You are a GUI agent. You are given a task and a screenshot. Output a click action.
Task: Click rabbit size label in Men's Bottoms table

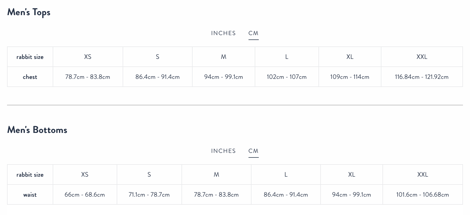[x=30, y=175]
